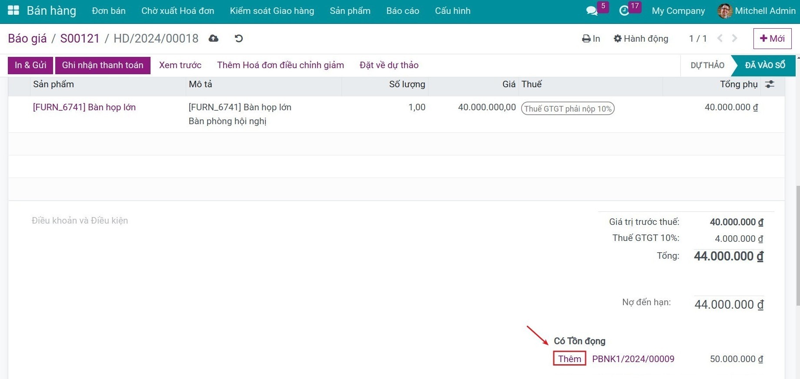This screenshot has height=379, width=800.
Task: Open the apps grid menu icon
Action: pyautogui.click(x=13, y=11)
